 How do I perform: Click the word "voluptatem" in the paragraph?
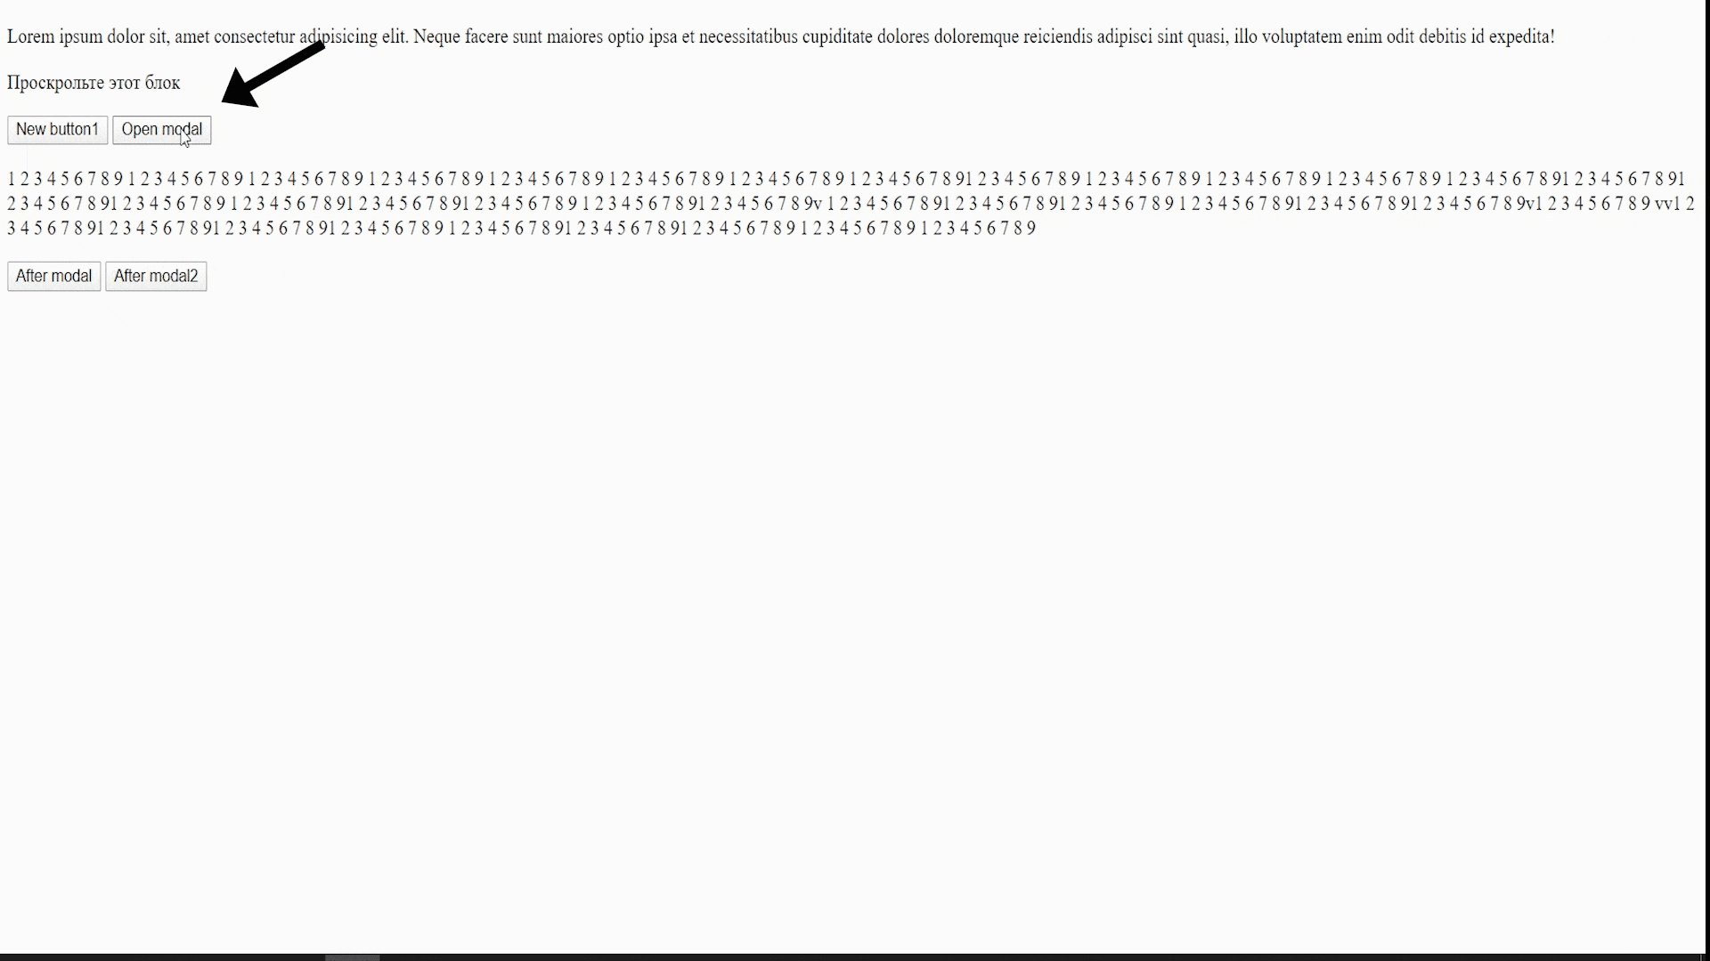[x=1302, y=36]
